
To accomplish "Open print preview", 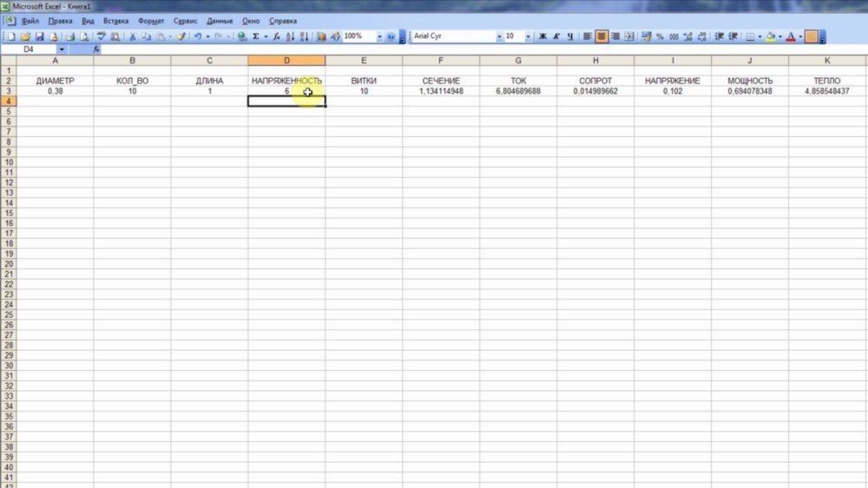I will click(x=84, y=36).
